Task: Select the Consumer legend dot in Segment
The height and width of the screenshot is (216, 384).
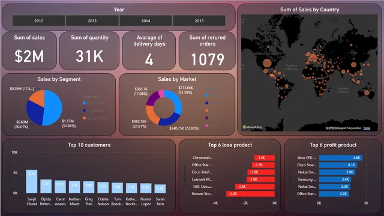Action: 84,103
